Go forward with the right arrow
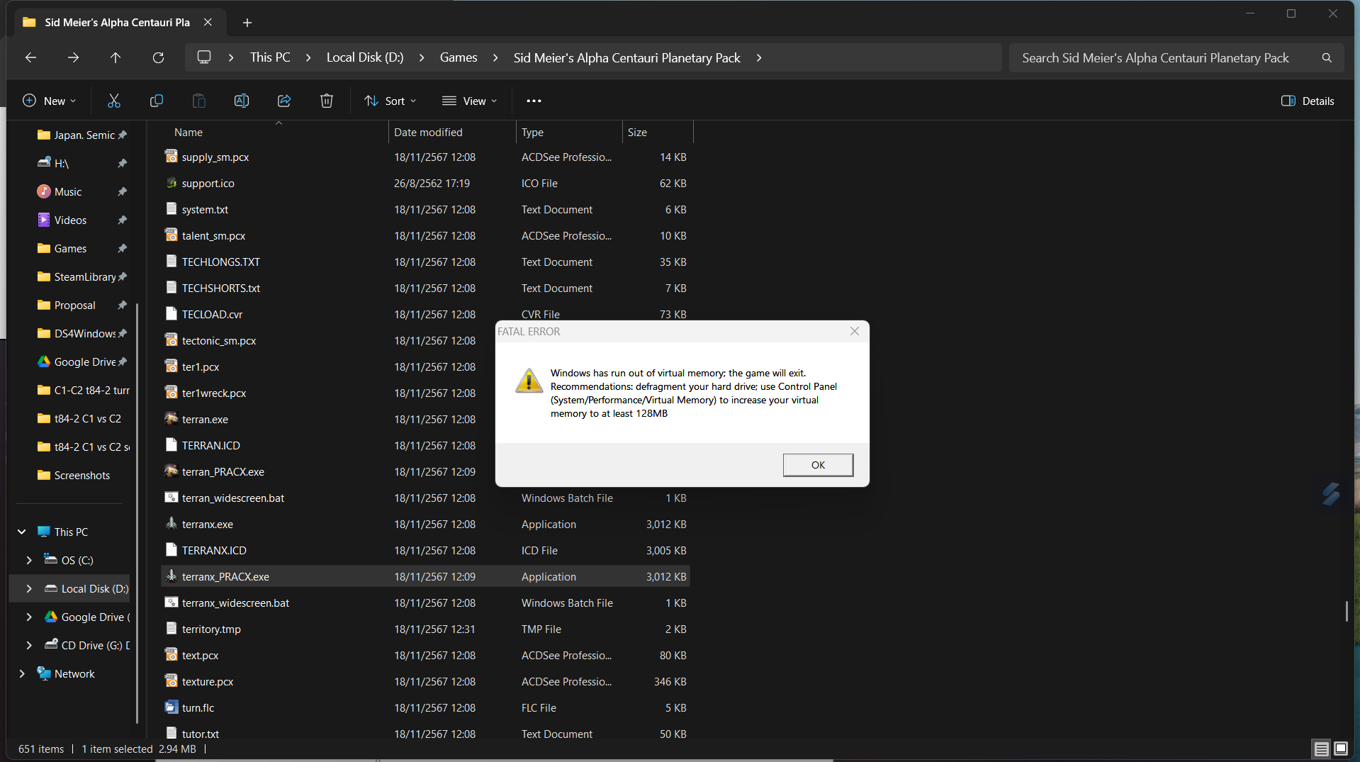The height and width of the screenshot is (762, 1360). pyautogui.click(x=73, y=57)
